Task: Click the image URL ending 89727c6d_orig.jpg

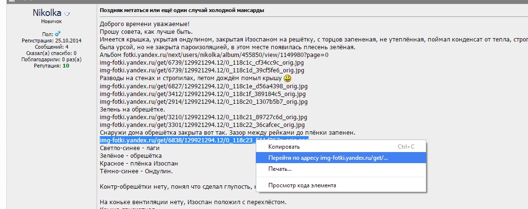Action: coord(203,117)
